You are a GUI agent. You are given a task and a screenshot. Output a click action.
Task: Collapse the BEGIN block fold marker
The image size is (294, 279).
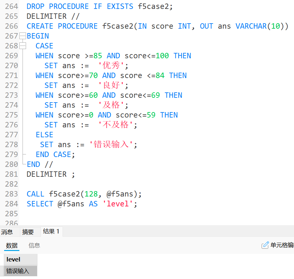(x=23, y=36)
